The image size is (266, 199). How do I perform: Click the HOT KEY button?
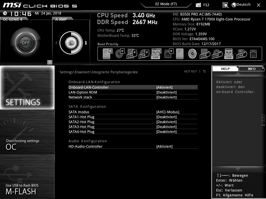pos(190,72)
